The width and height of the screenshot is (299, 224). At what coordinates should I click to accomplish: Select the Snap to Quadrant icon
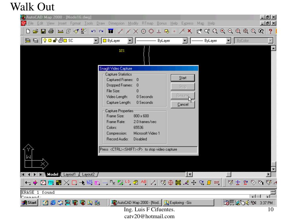[151, 31]
